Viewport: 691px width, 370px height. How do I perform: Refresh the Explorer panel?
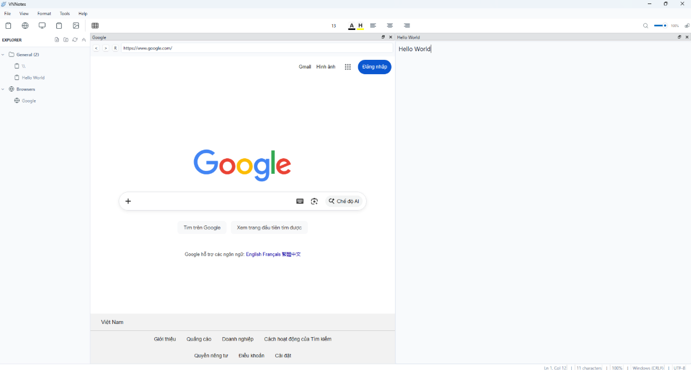point(75,40)
